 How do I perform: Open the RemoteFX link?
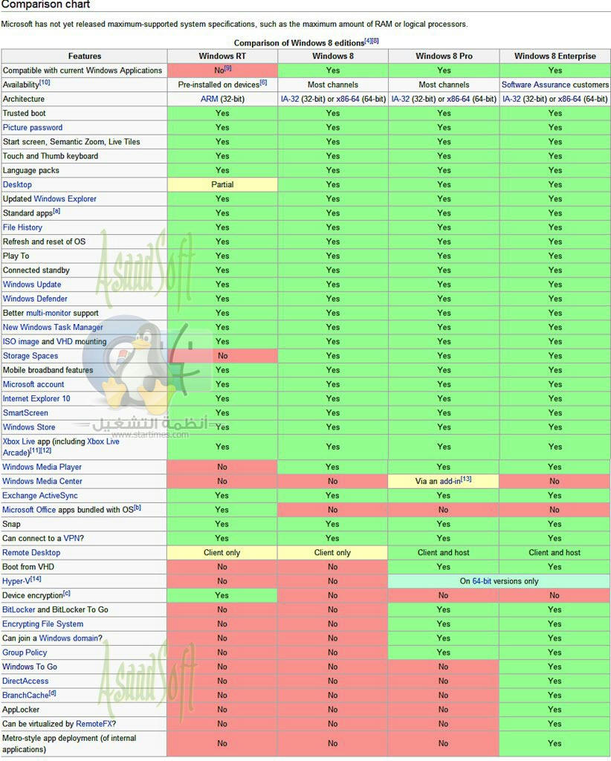coord(94,724)
